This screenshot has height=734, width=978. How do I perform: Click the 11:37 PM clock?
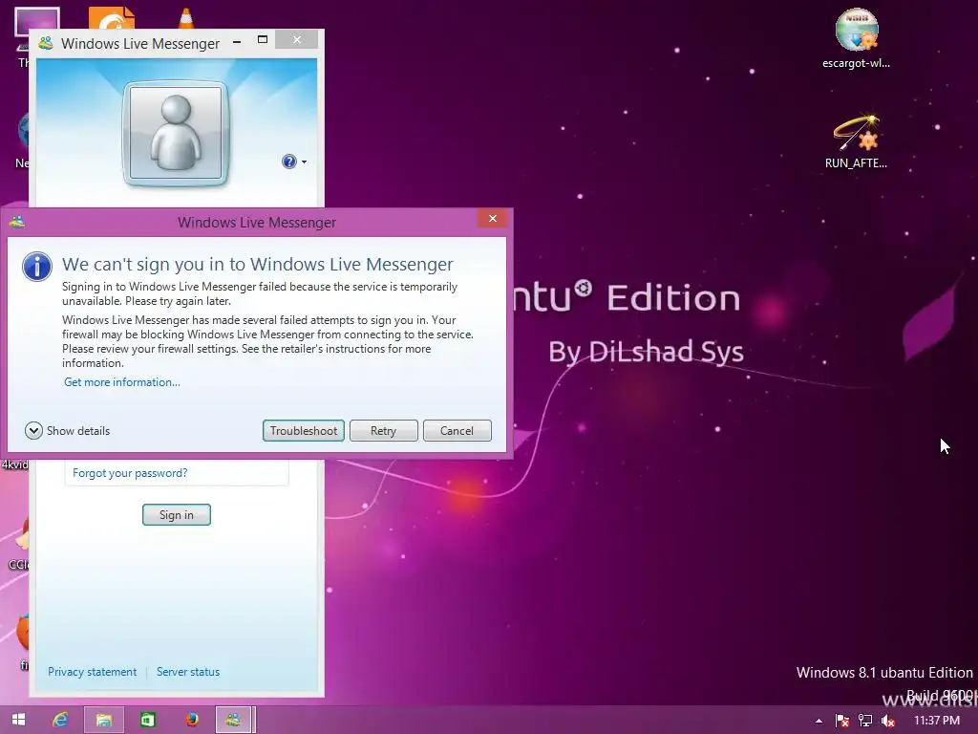click(x=937, y=721)
